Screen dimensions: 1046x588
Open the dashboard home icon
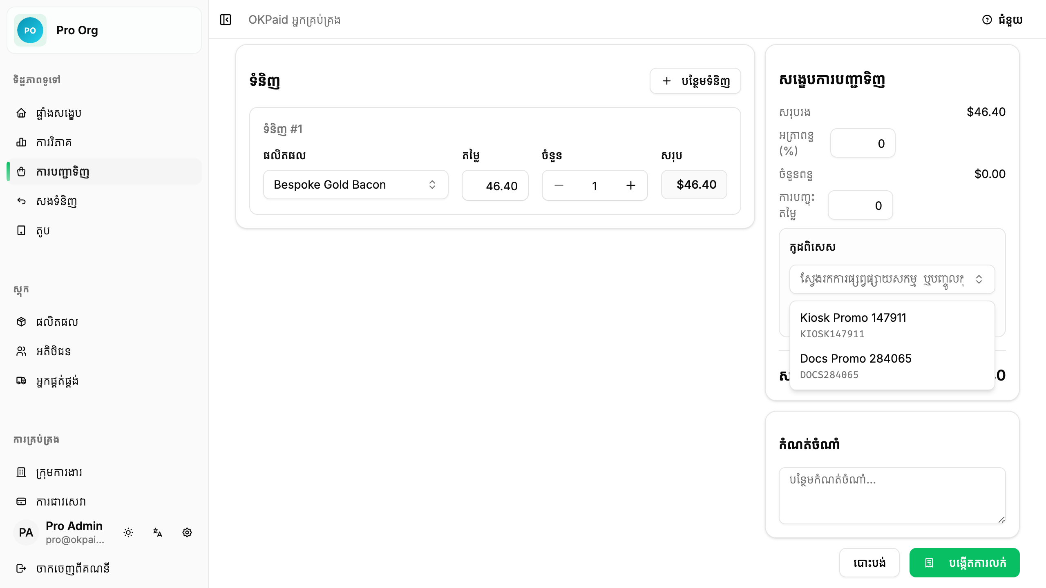(x=21, y=113)
